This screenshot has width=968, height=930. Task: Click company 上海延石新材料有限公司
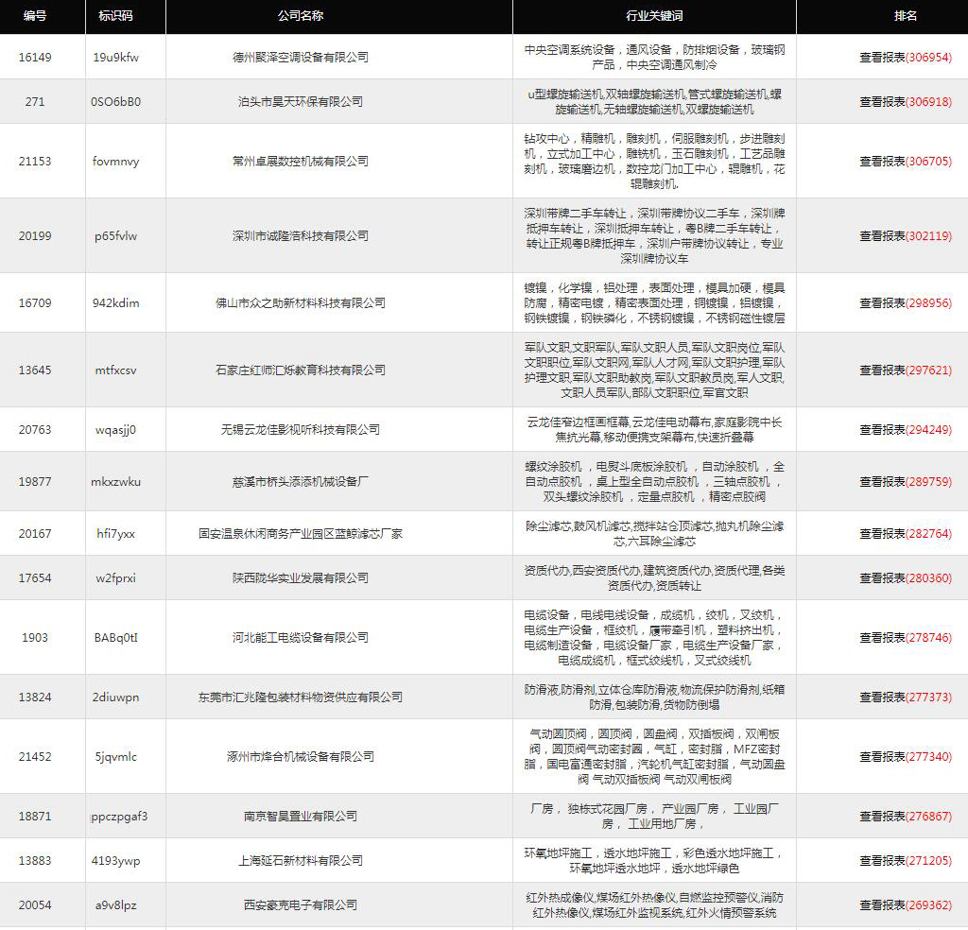301,860
